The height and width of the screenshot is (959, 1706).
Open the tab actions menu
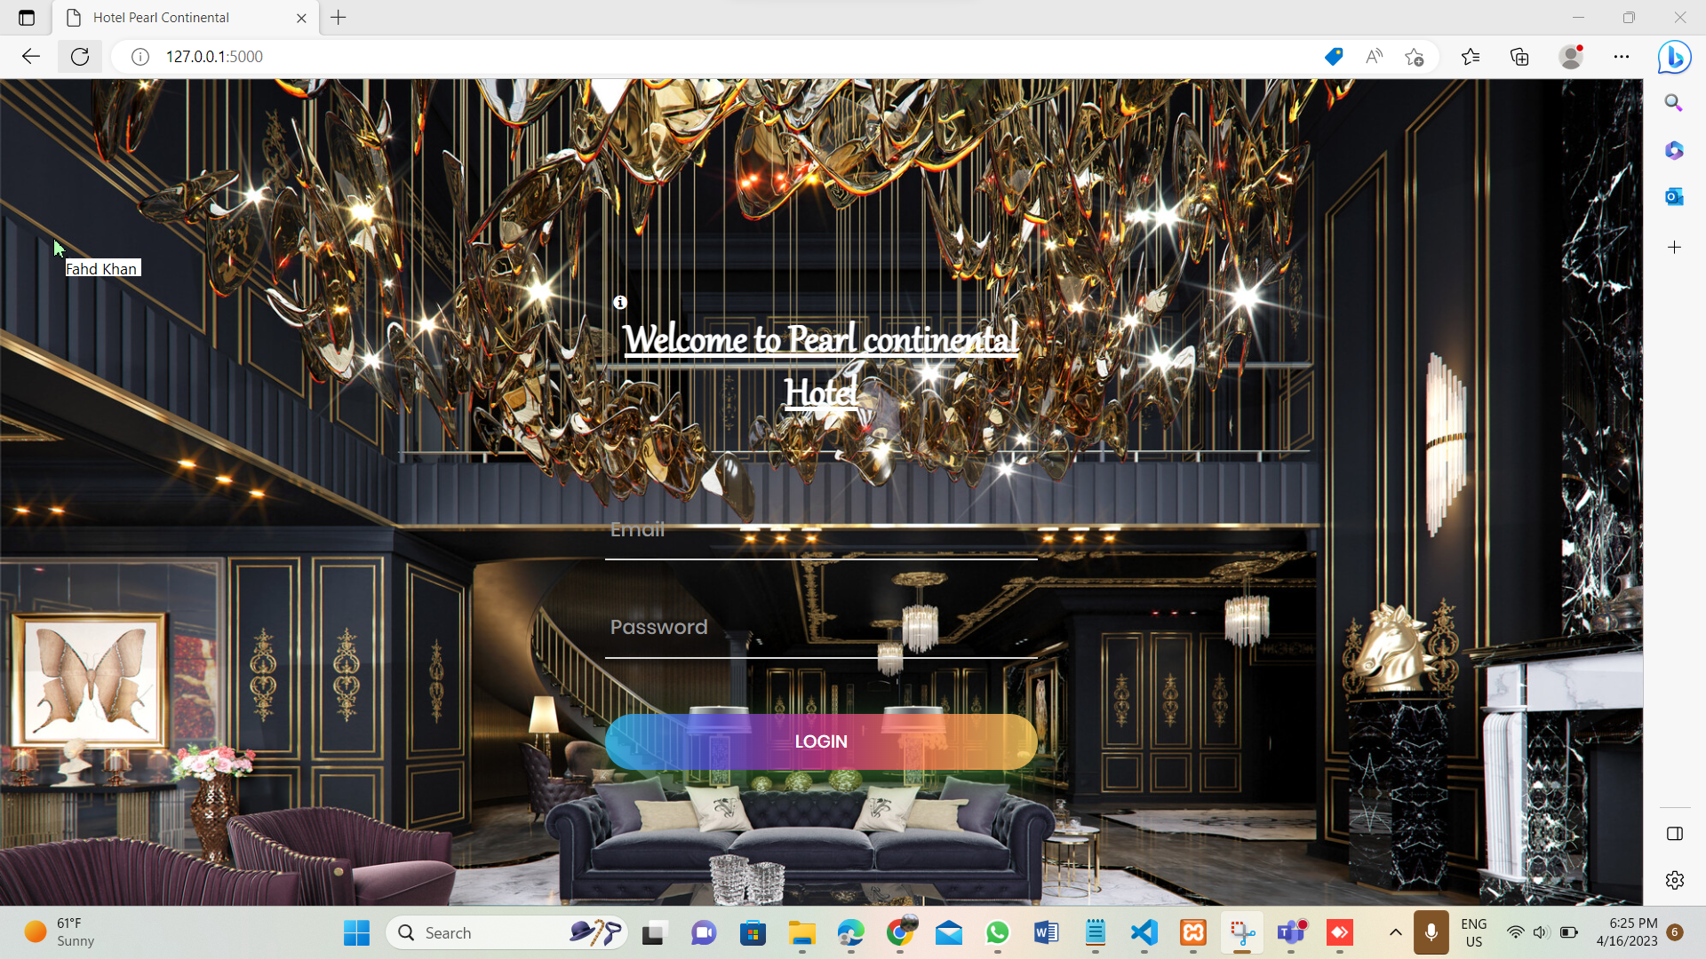coord(26,17)
